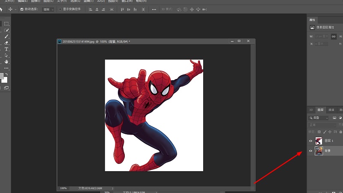The image size is (343, 193).
Task: Toggle the width-height link button
Action: [334, 36]
